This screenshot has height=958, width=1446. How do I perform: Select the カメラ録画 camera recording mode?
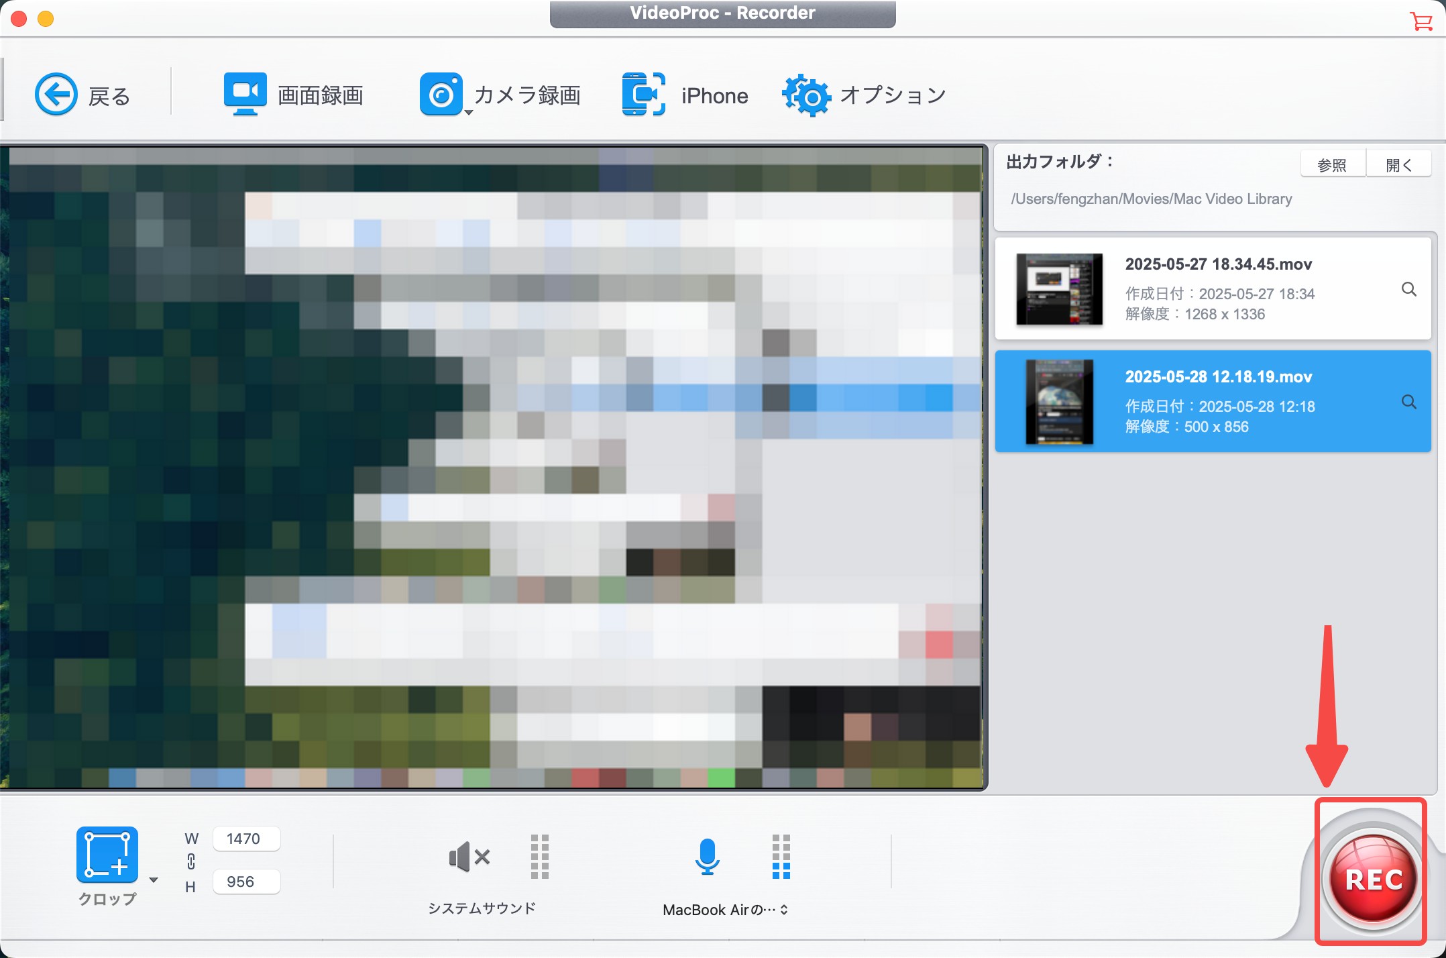click(500, 95)
